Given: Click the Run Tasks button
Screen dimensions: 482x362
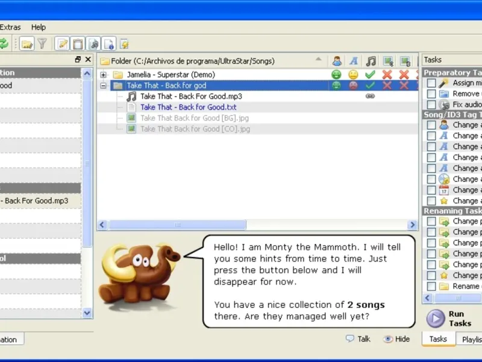Looking at the screenshot, I should [449, 319].
